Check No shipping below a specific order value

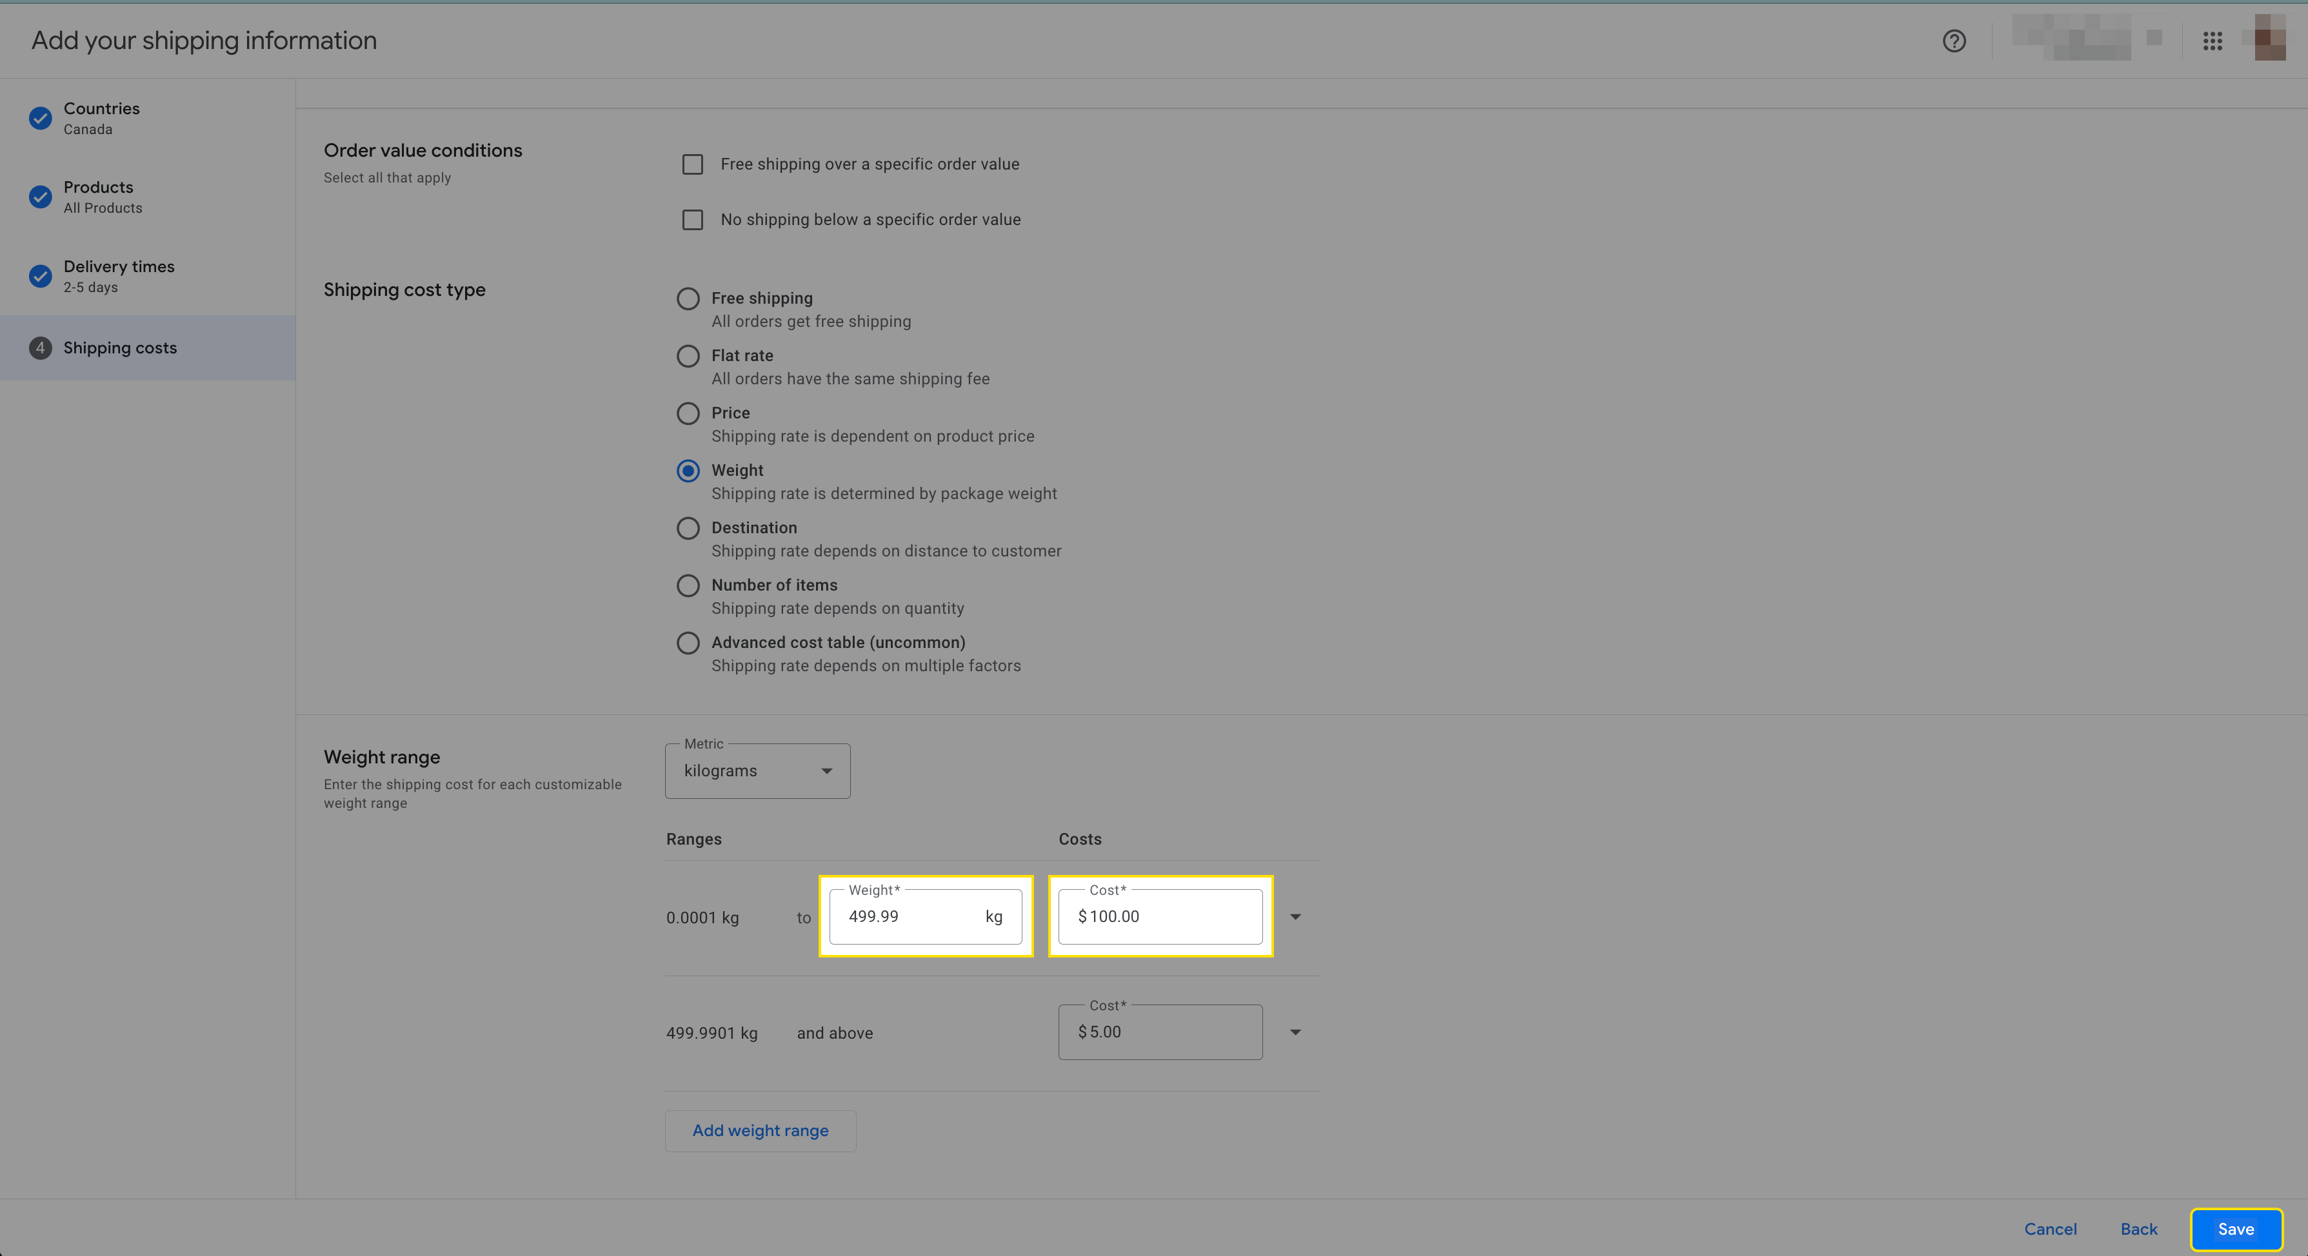693,221
